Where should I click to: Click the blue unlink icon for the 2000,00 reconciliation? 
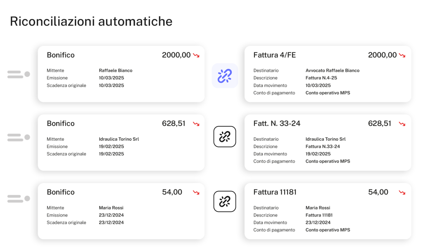click(x=225, y=75)
